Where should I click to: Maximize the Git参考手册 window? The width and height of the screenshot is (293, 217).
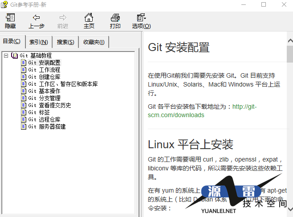point(264,4)
